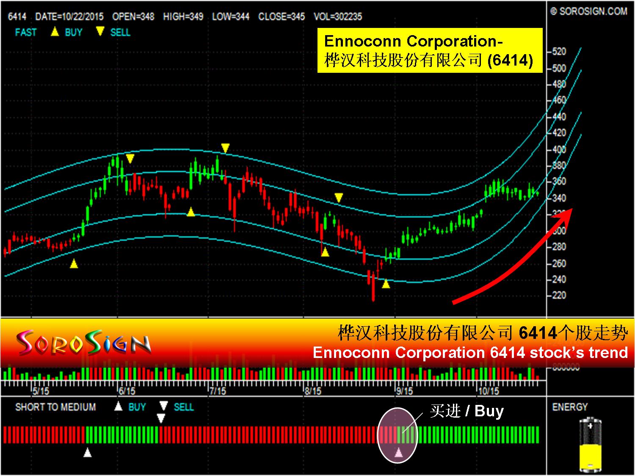Click the 5/15 date axis label

[x=41, y=391]
